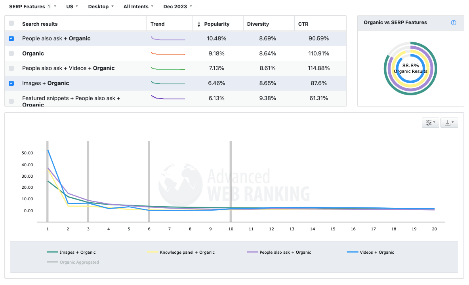Check the Organic row checkbox
469x285 pixels.
point(11,53)
